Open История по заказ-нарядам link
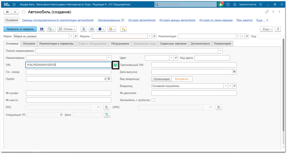Image resolution: width=287 pixels, height=154 pixels. [x=216, y=20]
